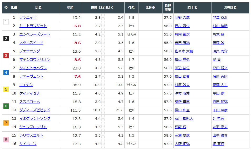The height and width of the screenshot is (150, 251).
Task: Click jockey name 石川 裕紀人
Action: click(x=184, y=119)
